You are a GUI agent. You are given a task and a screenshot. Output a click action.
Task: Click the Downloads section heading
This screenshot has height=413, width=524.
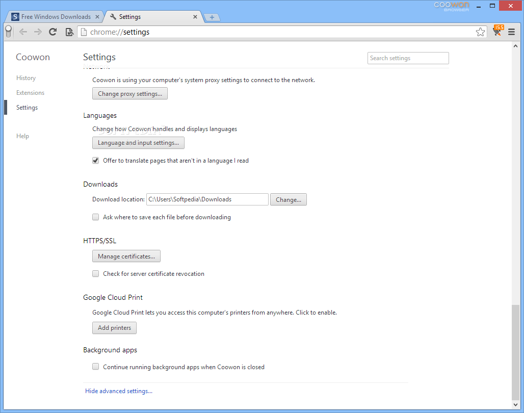pyautogui.click(x=100, y=184)
